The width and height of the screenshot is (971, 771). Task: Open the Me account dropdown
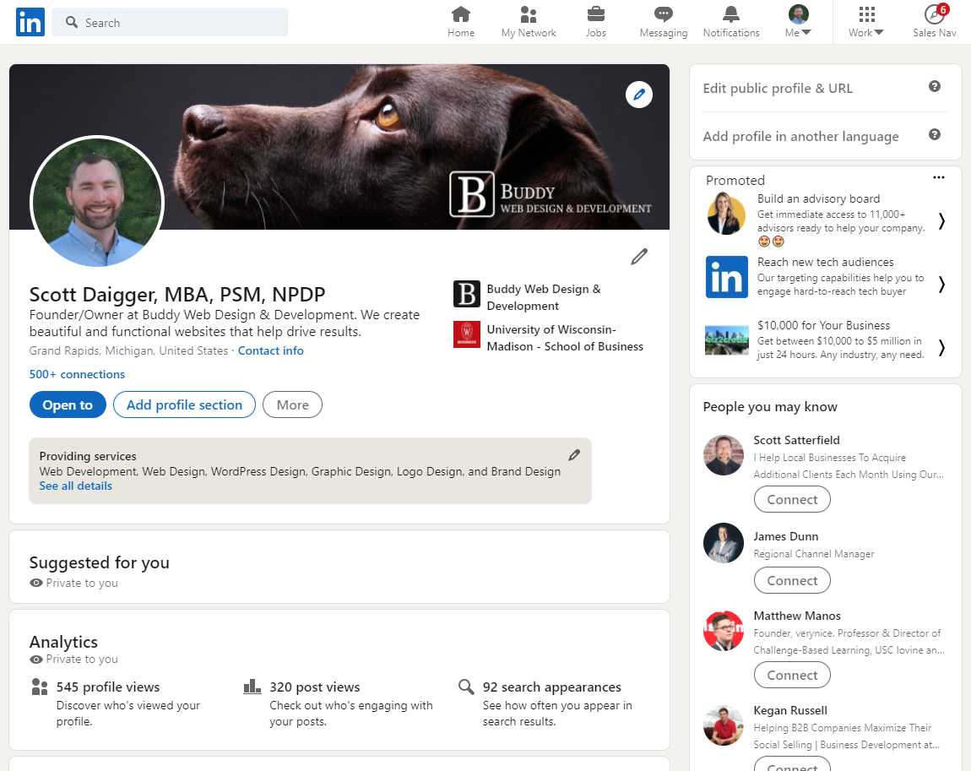point(798,21)
